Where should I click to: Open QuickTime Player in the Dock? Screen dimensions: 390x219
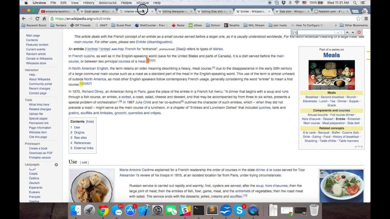click(x=253, y=210)
